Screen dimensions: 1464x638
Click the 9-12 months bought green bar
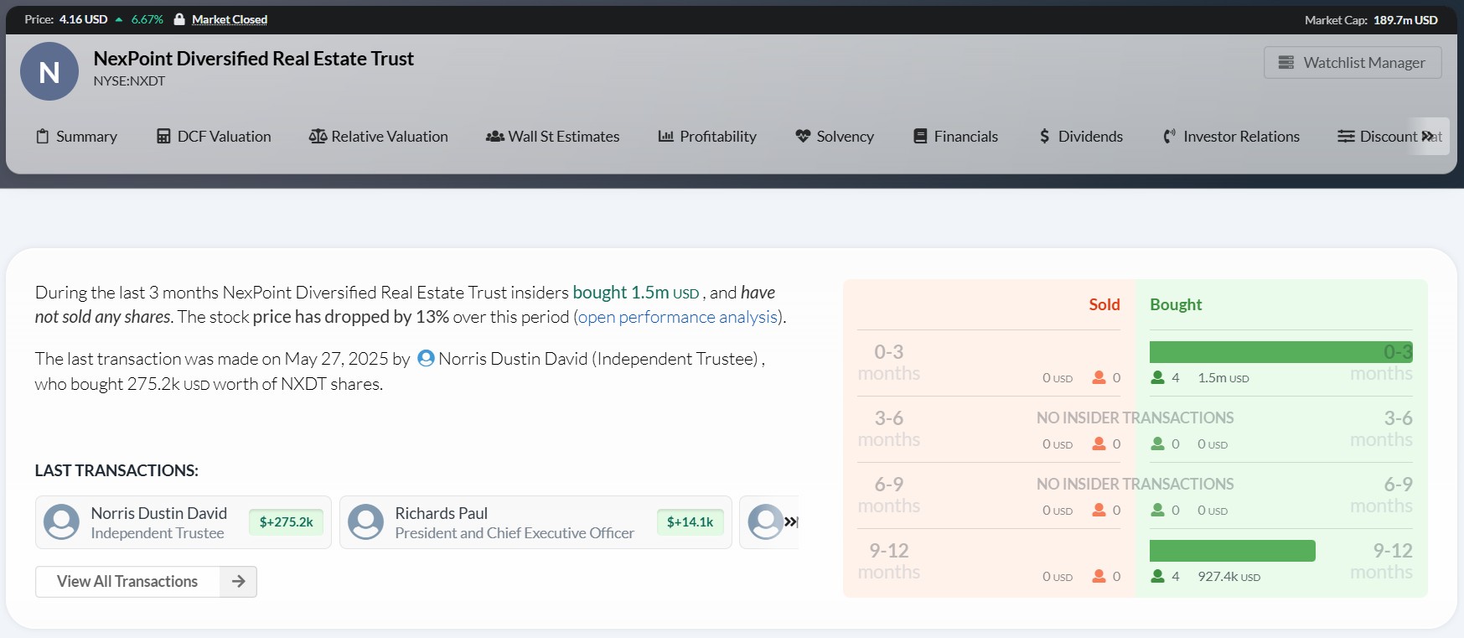(1233, 551)
